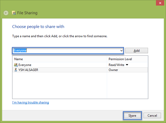Click the Share button

point(132,116)
